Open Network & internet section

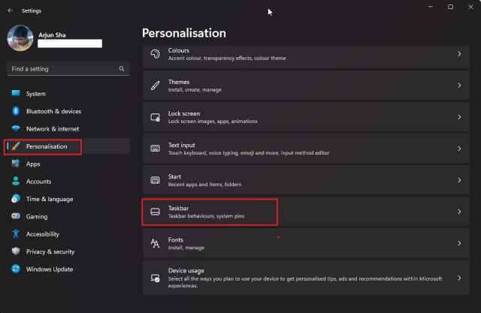[x=52, y=128]
